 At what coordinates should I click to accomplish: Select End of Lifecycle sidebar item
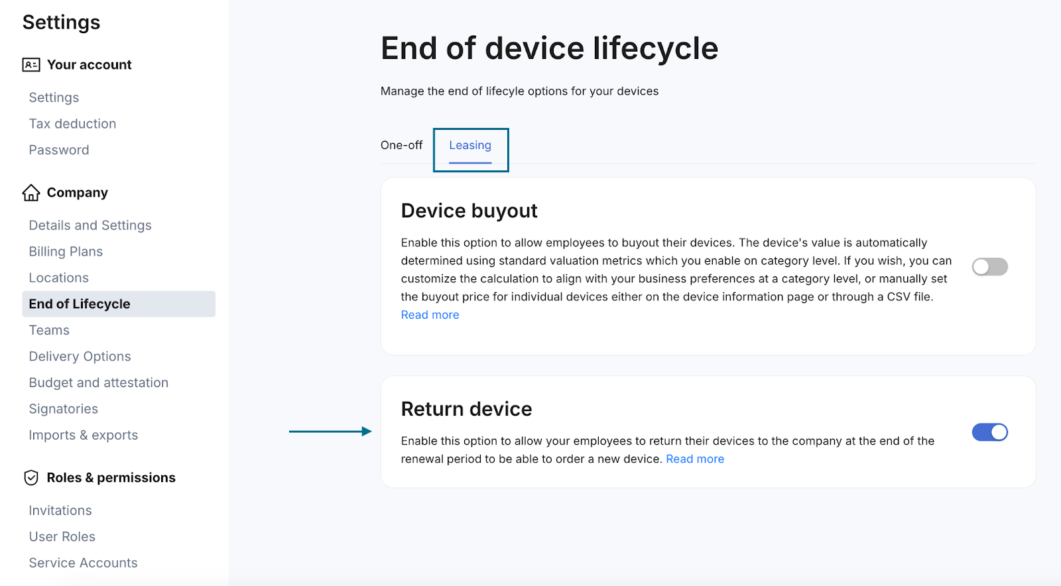tap(119, 304)
